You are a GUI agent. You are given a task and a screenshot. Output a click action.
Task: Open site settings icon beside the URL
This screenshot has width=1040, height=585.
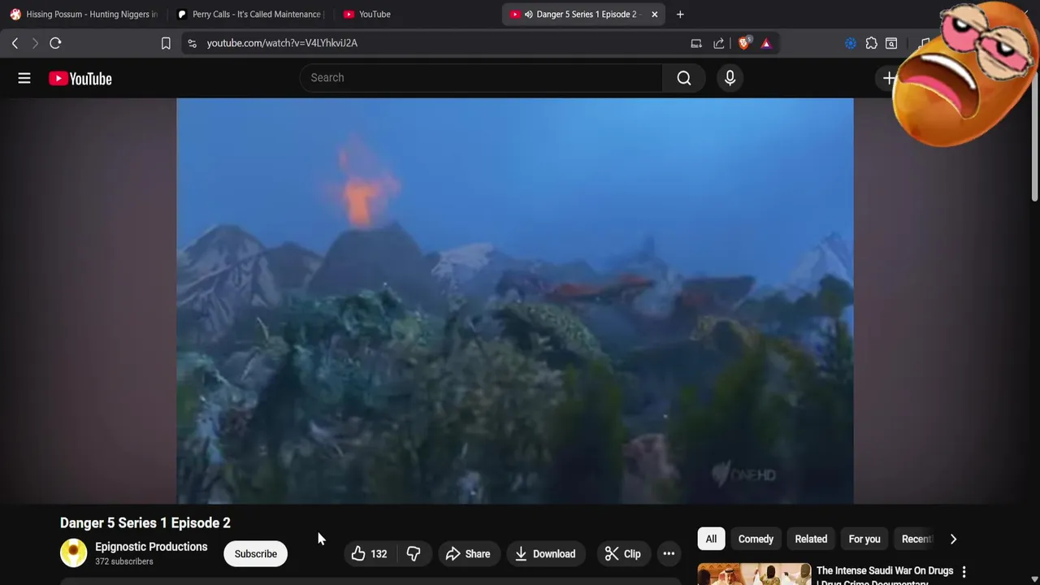click(x=192, y=43)
